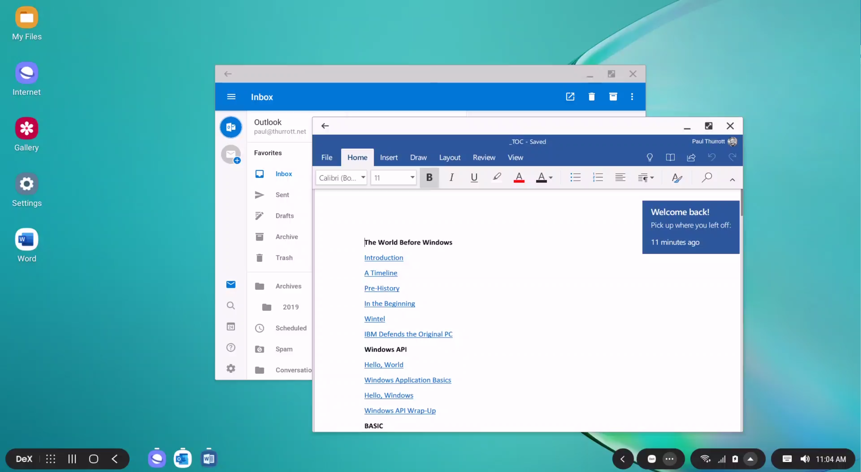This screenshot has height=472, width=861.
Task: Select the Home ribbon tab
Action: click(357, 157)
